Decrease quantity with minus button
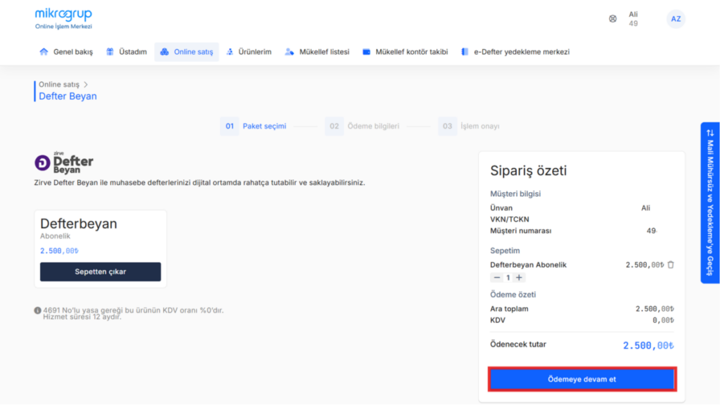 [x=496, y=277]
